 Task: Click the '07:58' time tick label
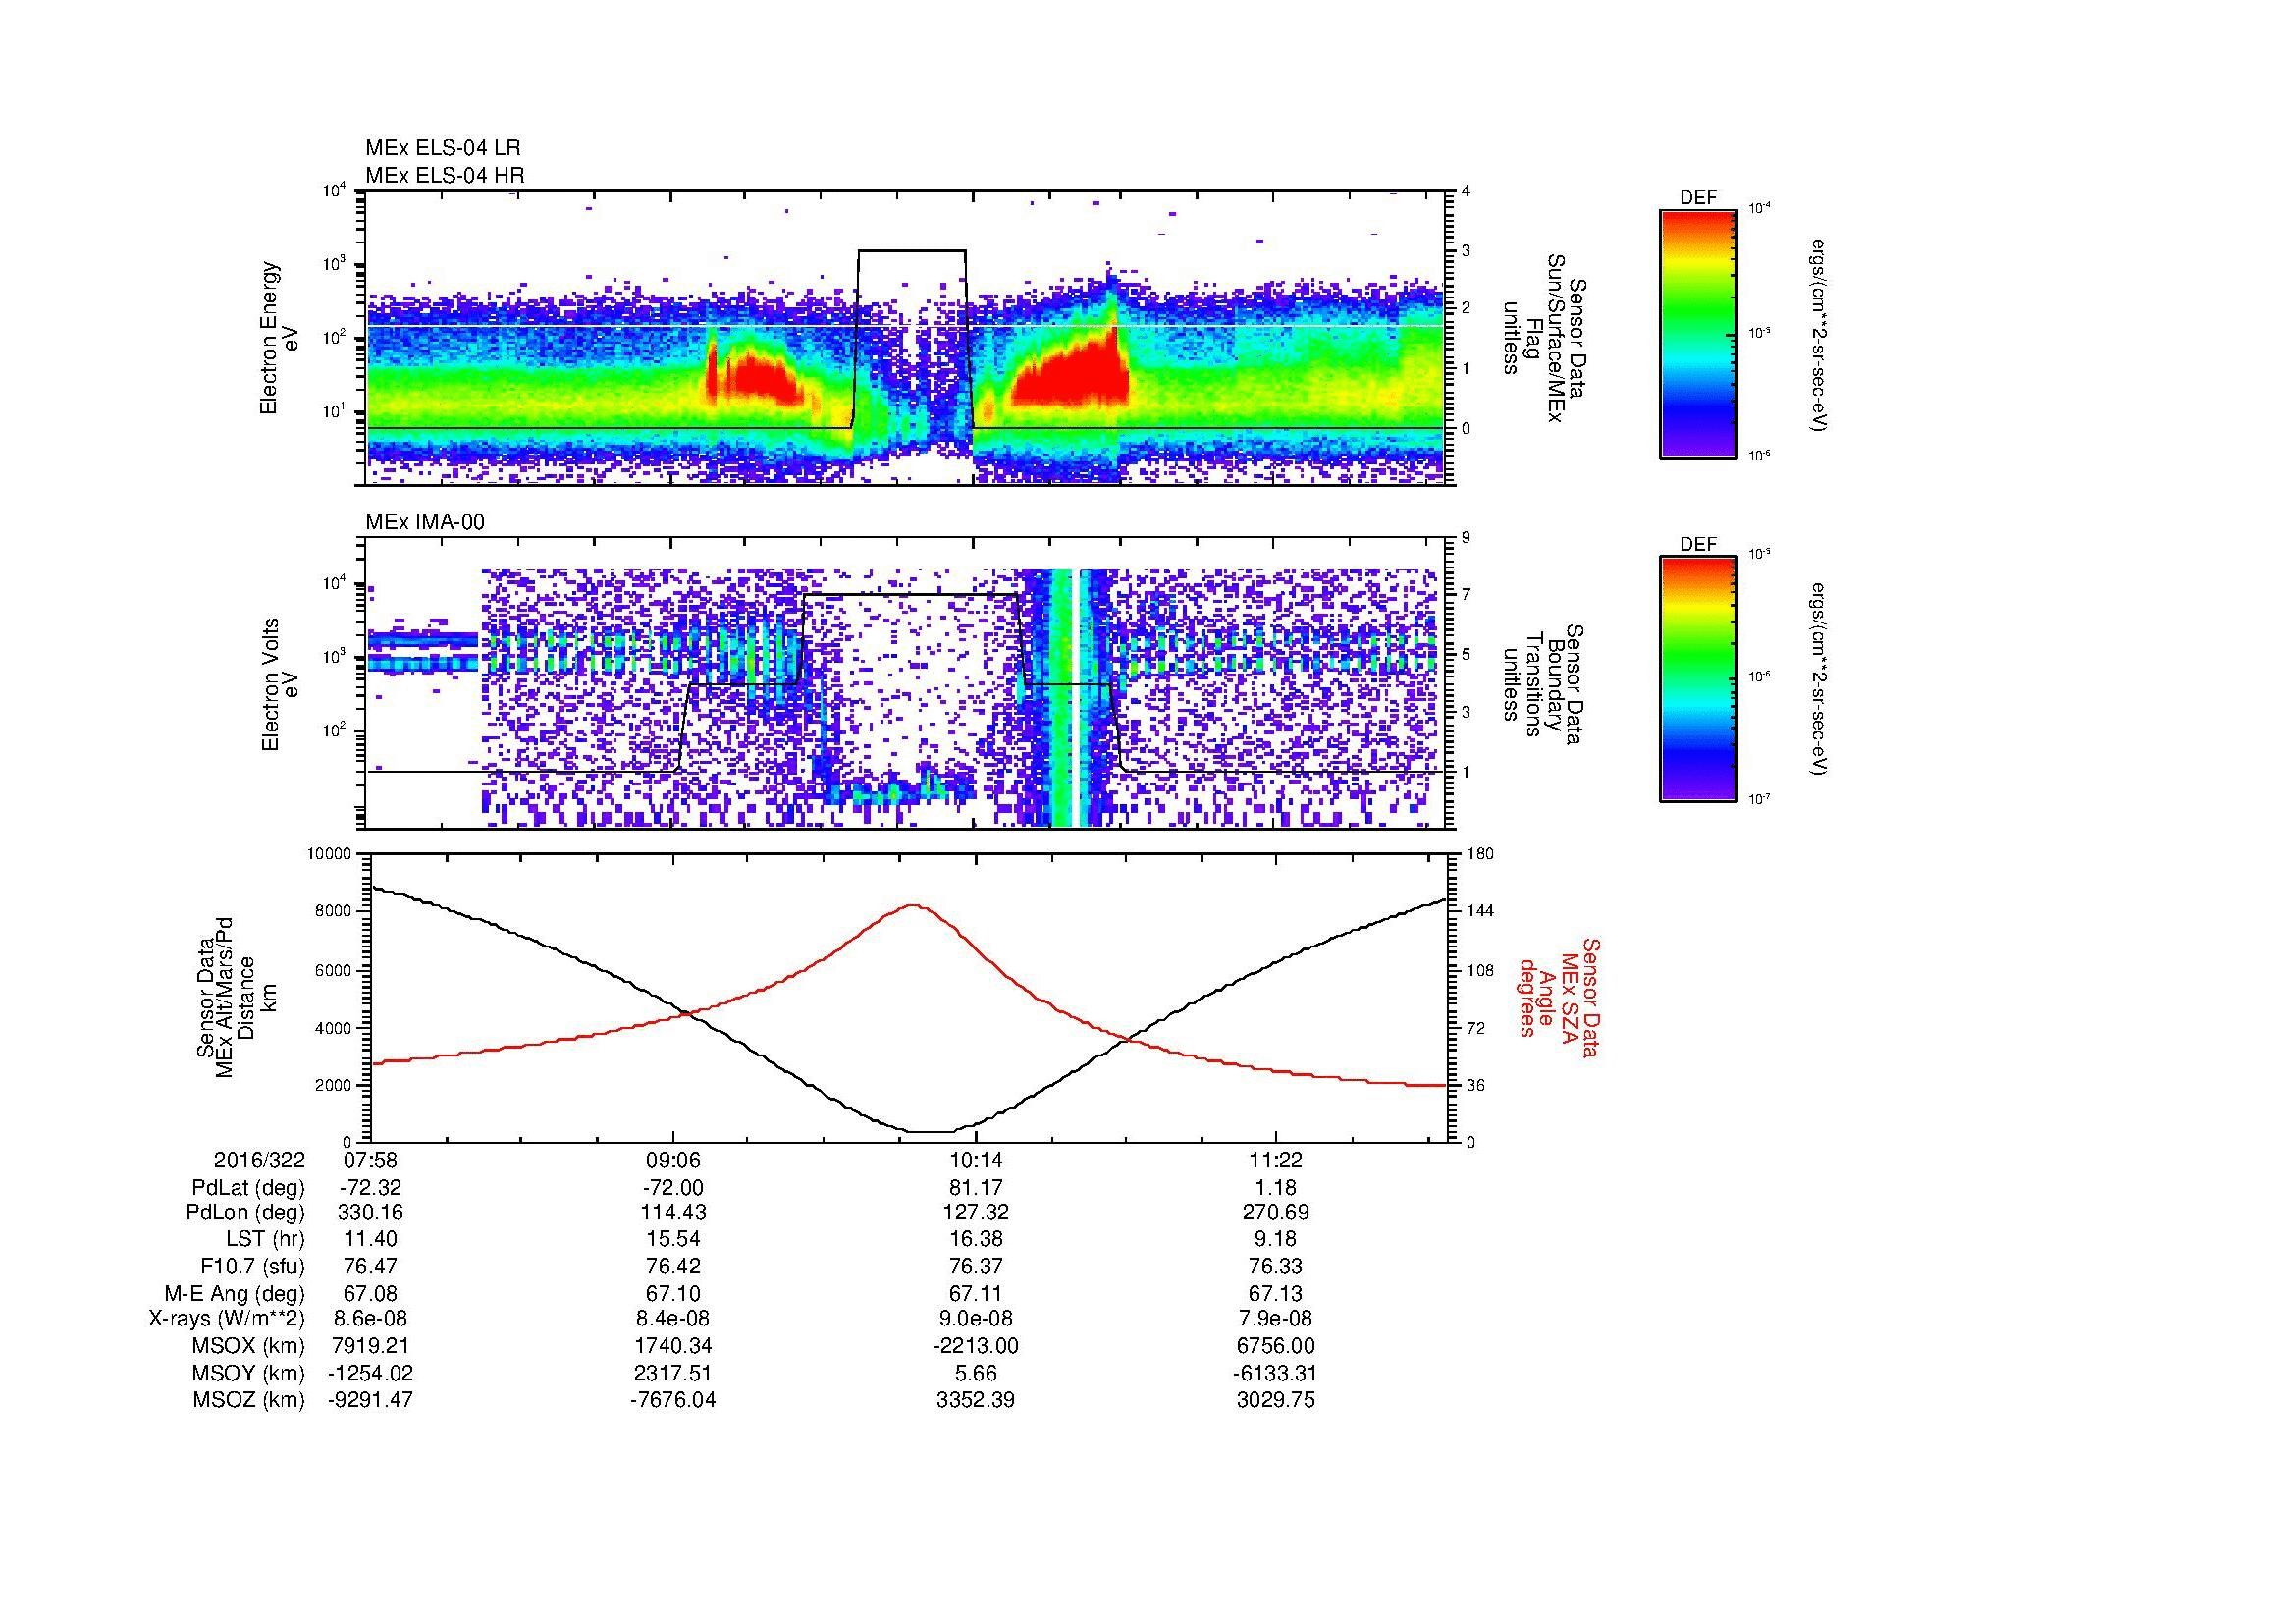(x=370, y=1161)
